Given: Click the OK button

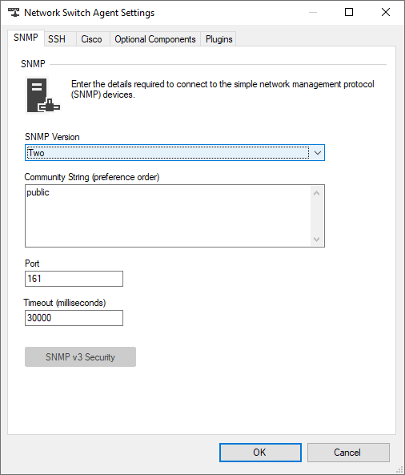Looking at the screenshot, I should point(260,453).
